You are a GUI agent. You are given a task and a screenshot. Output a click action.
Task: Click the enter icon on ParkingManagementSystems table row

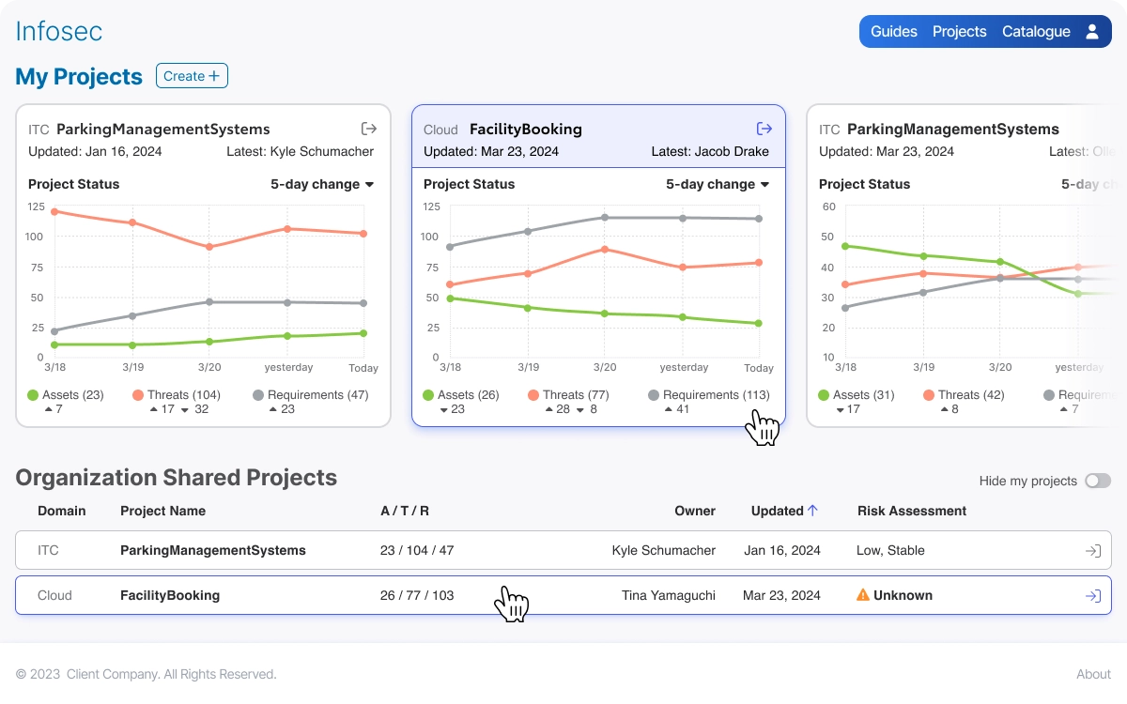point(1093,551)
